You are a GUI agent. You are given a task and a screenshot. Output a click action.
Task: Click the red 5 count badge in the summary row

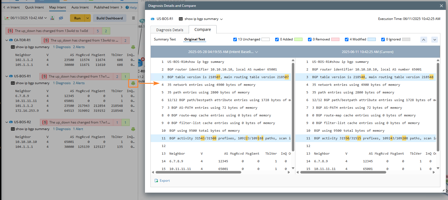[x=98, y=31]
